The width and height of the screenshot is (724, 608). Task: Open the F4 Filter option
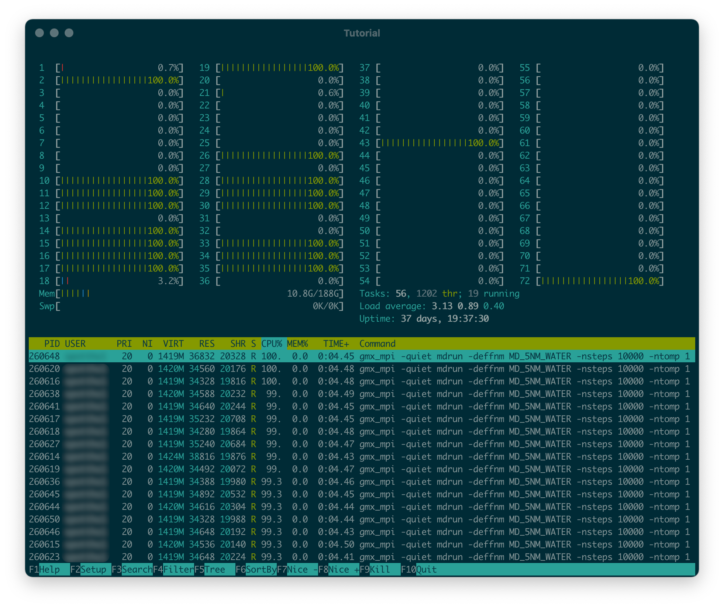pos(178,569)
